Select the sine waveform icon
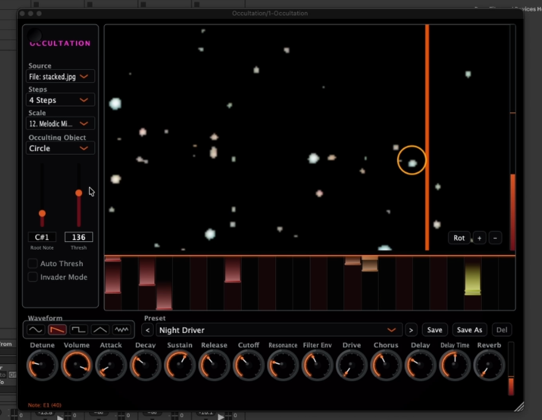Viewport: 542px width, 420px height. tap(36, 329)
